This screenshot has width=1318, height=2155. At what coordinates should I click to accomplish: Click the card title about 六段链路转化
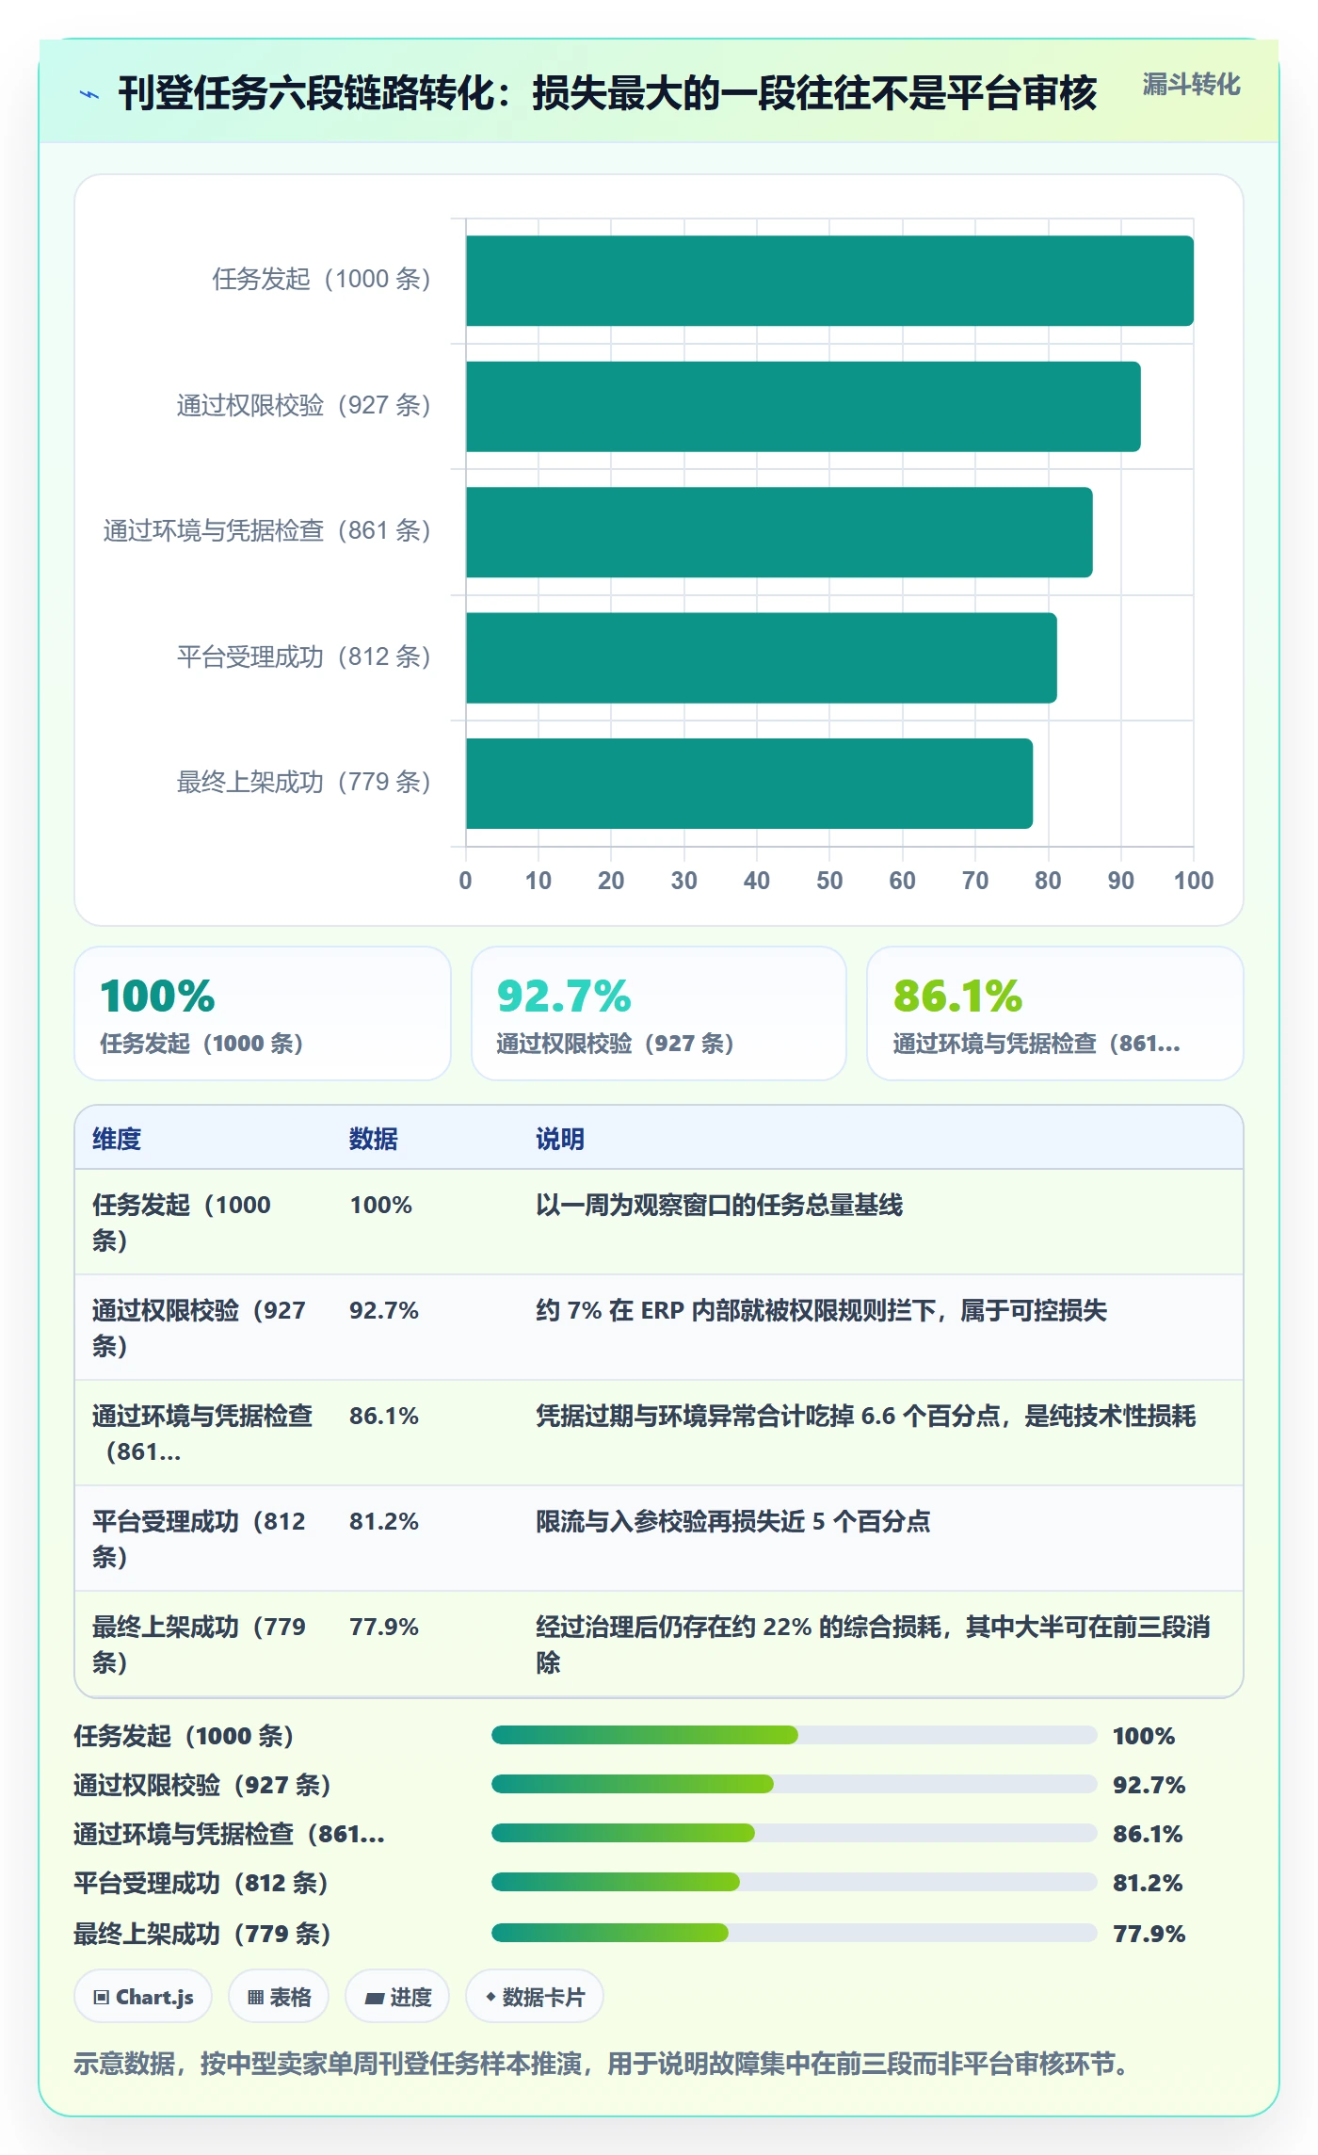607,93
